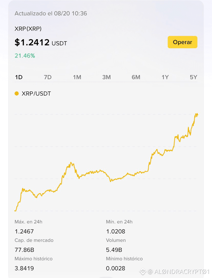Click the Máximo histórico value 3.8419

pyautogui.click(x=24, y=268)
